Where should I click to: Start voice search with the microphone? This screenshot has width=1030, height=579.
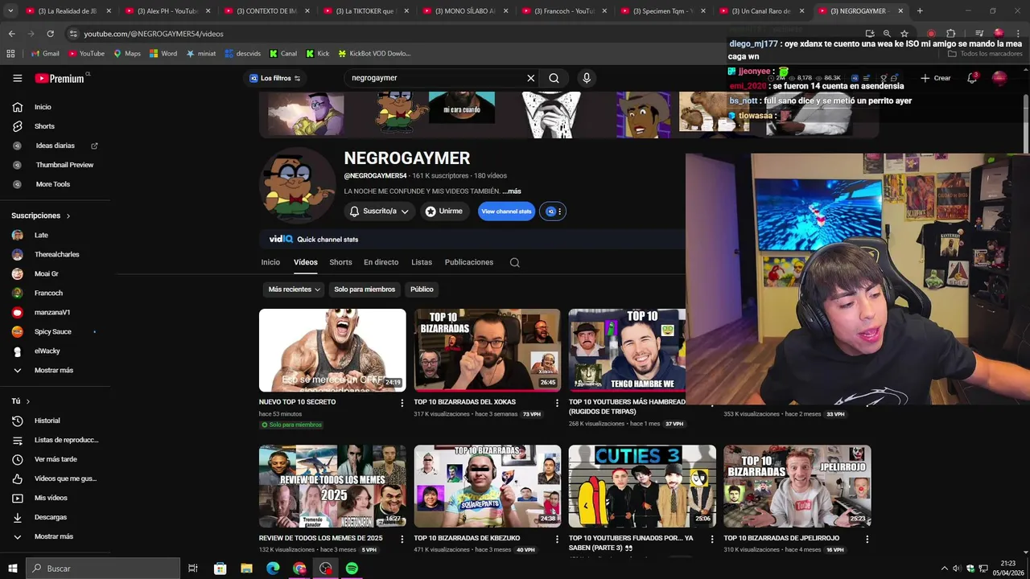[x=587, y=78]
